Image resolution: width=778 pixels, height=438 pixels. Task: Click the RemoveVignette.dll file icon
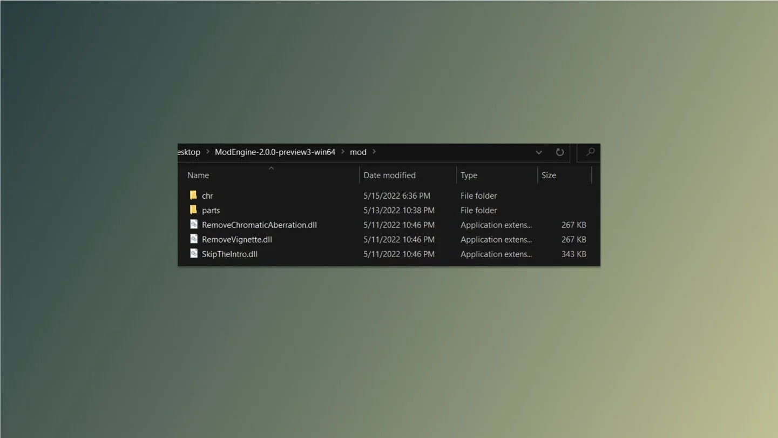[x=193, y=239]
